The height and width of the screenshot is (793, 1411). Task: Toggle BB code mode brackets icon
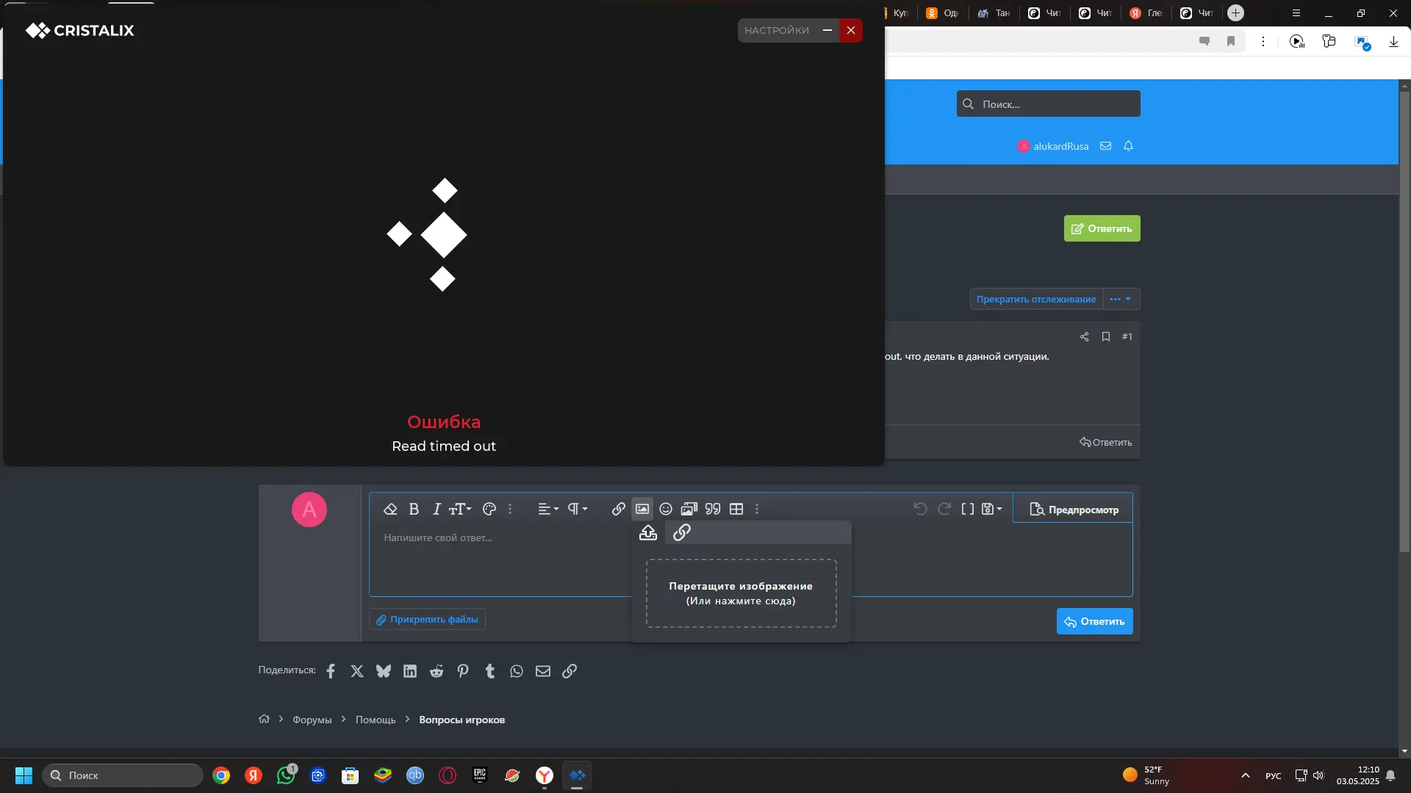968,509
